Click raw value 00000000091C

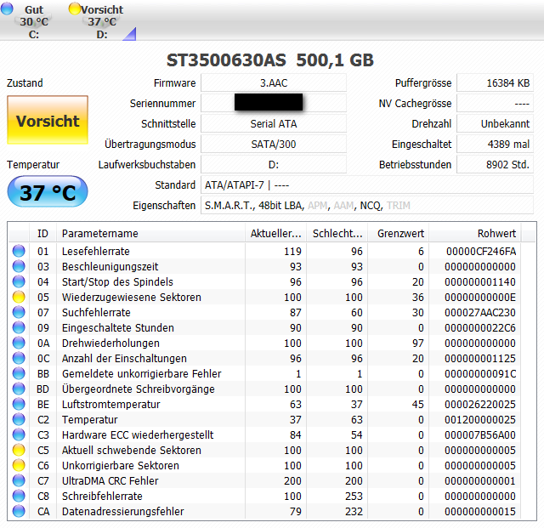[x=480, y=373]
